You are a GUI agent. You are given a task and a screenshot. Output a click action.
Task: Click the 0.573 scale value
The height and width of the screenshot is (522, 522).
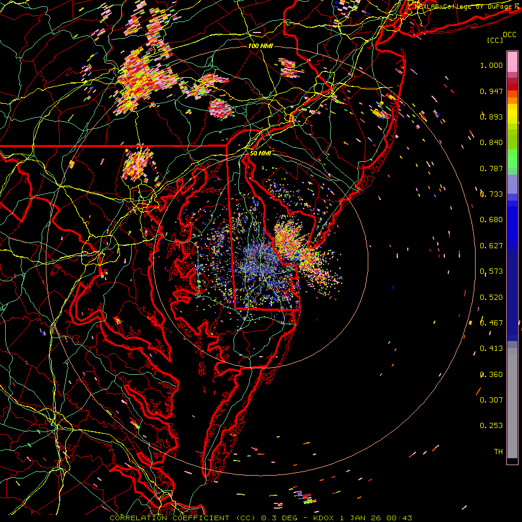pyautogui.click(x=491, y=271)
